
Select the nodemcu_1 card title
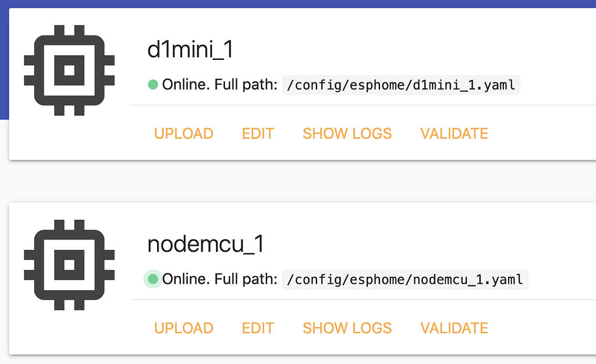click(205, 244)
